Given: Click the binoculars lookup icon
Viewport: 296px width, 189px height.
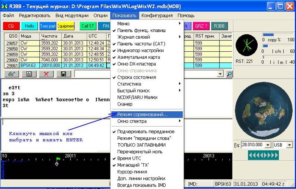Looking at the screenshot, I should point(12,74).
